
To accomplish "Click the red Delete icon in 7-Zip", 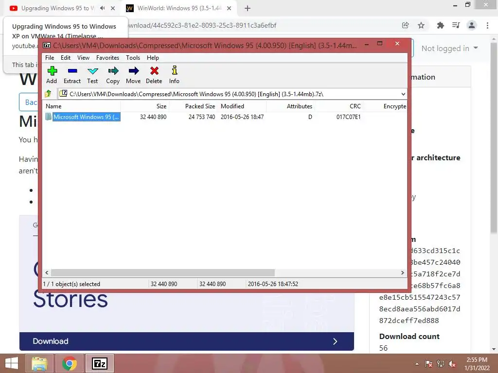I will tap(154, 75).
